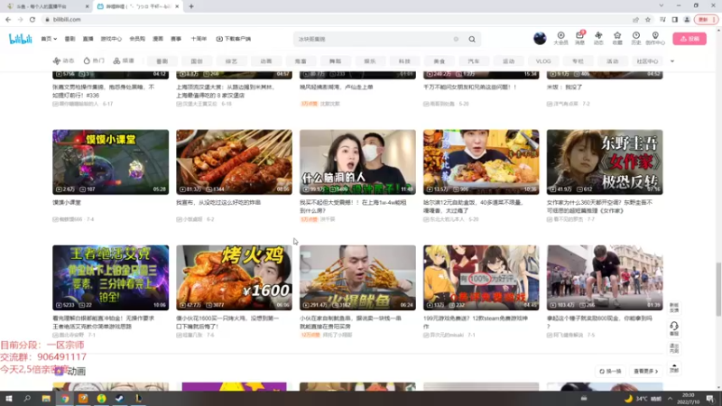Select the 科技 category pill
This screenshot has width=722, height=406.
(404, 61)
